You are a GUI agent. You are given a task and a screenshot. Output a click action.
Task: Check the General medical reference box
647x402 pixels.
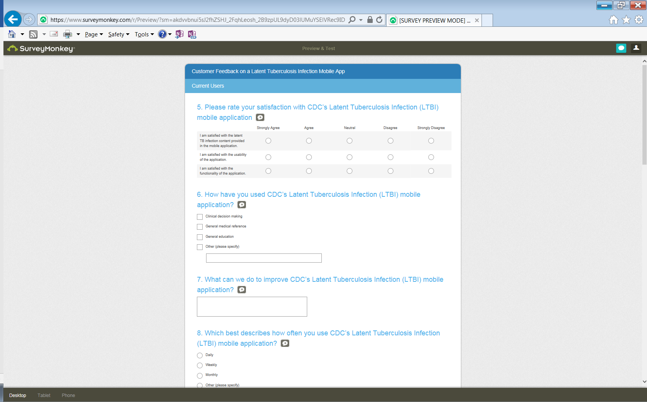(200, 227)
